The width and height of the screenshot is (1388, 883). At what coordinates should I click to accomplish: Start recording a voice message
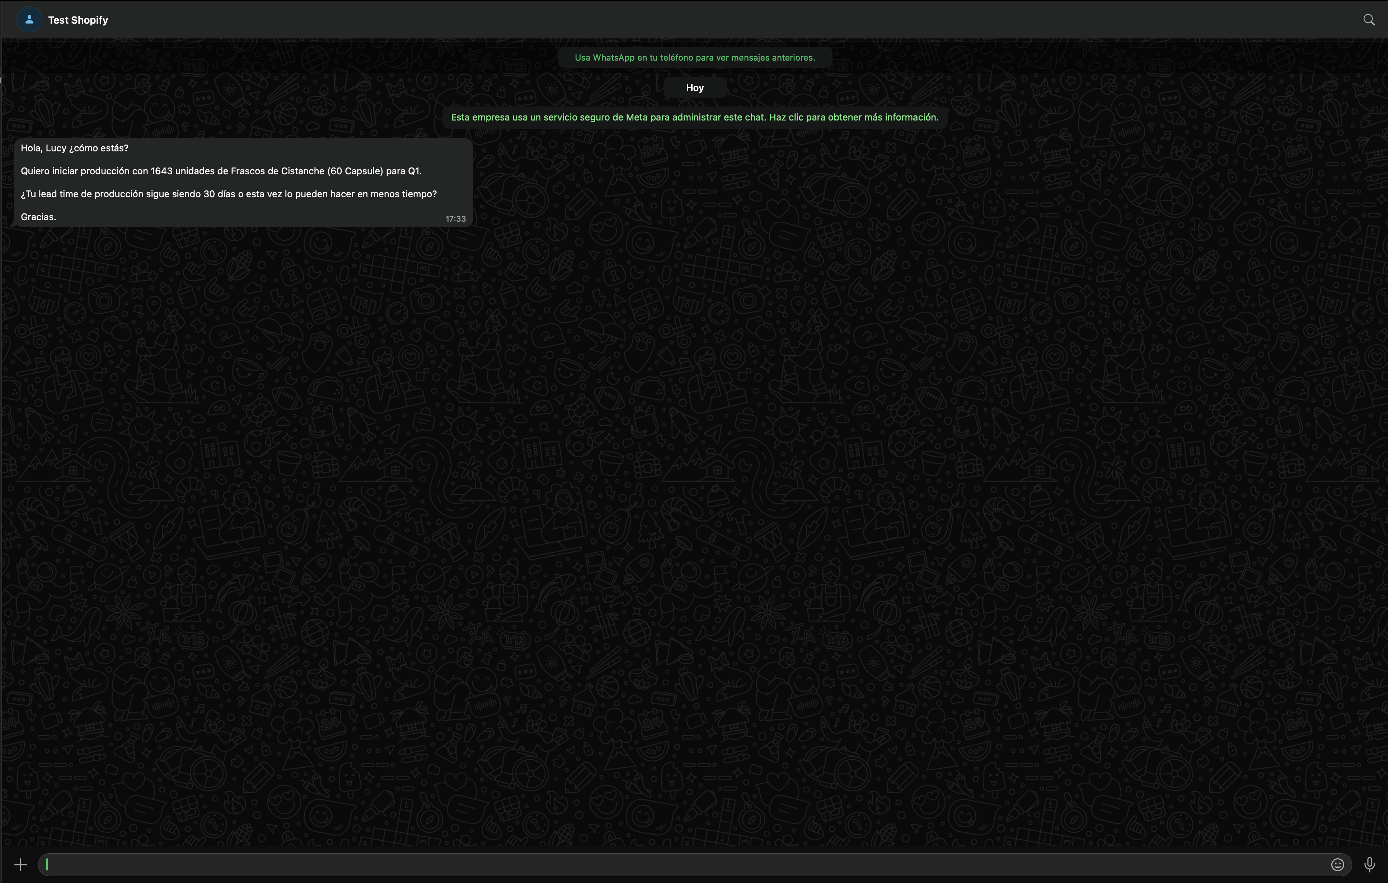(x=1370, y=865)
